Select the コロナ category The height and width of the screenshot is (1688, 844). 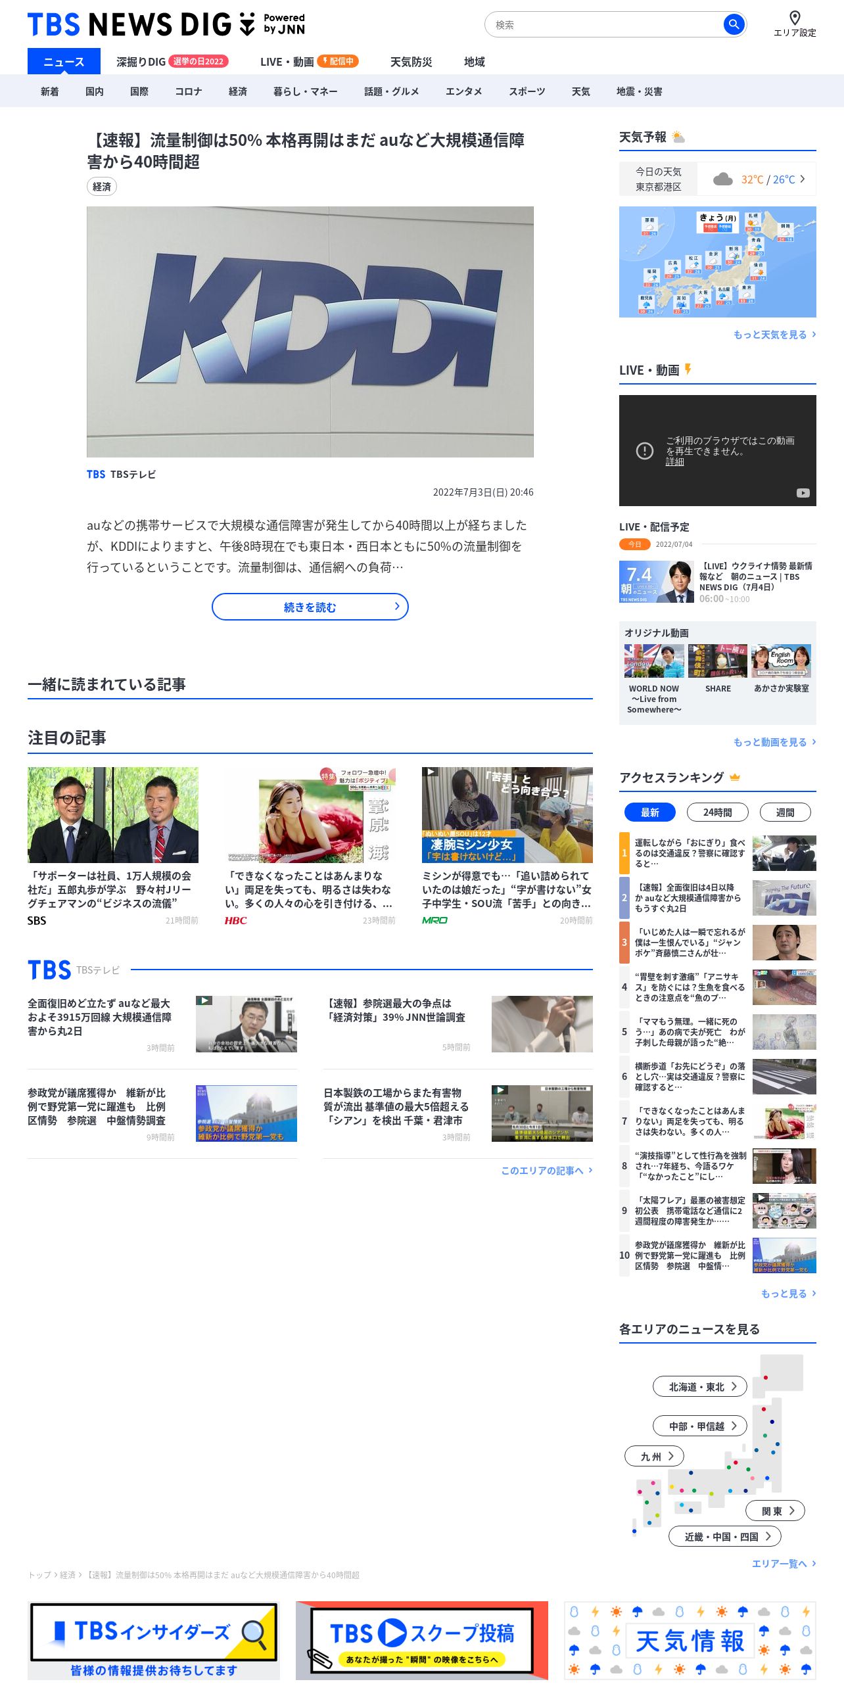coord(188,91)
